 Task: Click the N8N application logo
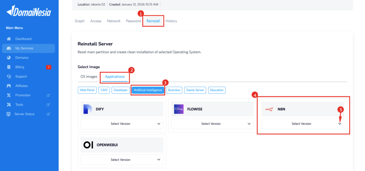[269, 109]
